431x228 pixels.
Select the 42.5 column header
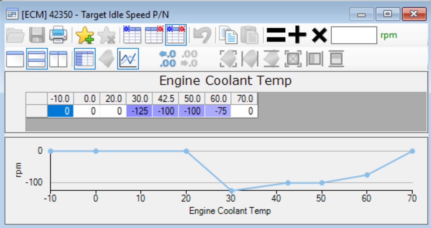point(165,99)
